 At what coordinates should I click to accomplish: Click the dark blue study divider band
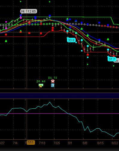(x=59, y=96)
